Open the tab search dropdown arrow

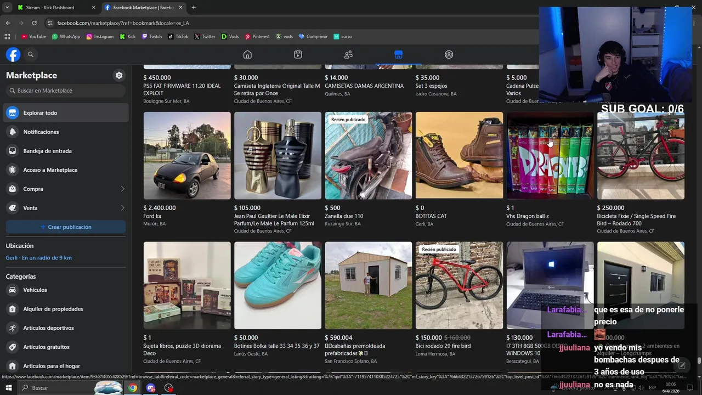point(7,8)
